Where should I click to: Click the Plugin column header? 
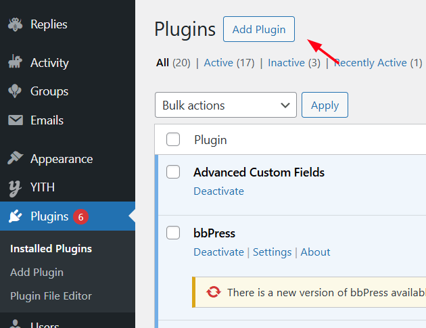[210, 140]
